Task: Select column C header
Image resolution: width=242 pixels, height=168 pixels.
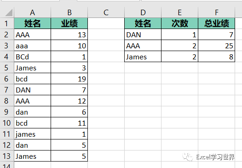Action: [x=106, y=12]
